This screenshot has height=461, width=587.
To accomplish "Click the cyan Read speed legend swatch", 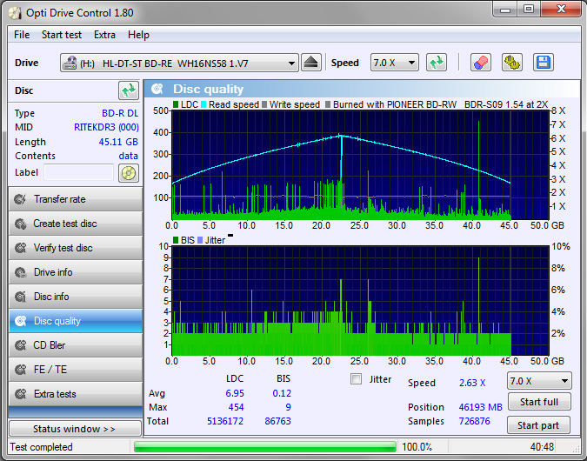I will pos(203,104).
